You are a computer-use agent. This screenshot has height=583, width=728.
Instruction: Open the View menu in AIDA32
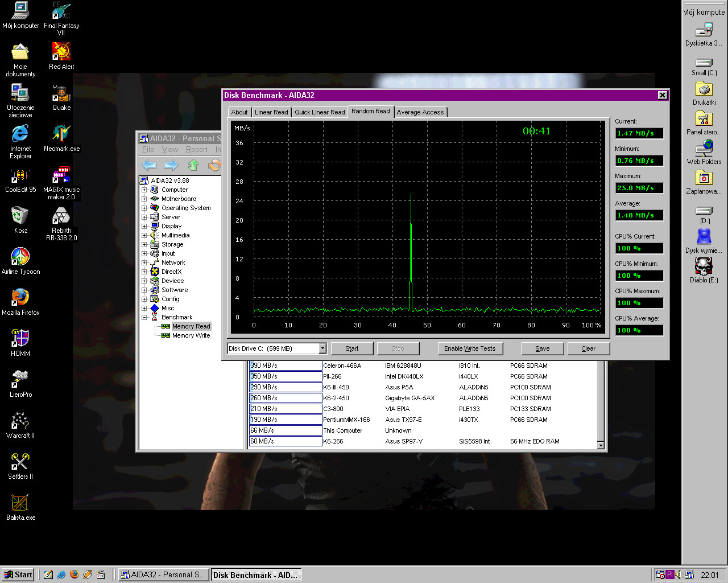pyautogui.click(x=170, y=150)
